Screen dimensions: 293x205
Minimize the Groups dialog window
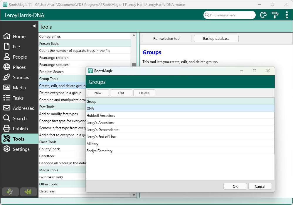[x=241, y=71]
